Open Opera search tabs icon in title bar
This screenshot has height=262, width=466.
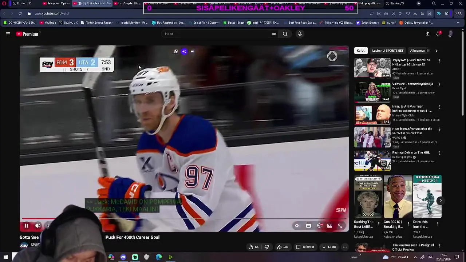point(434,4)
